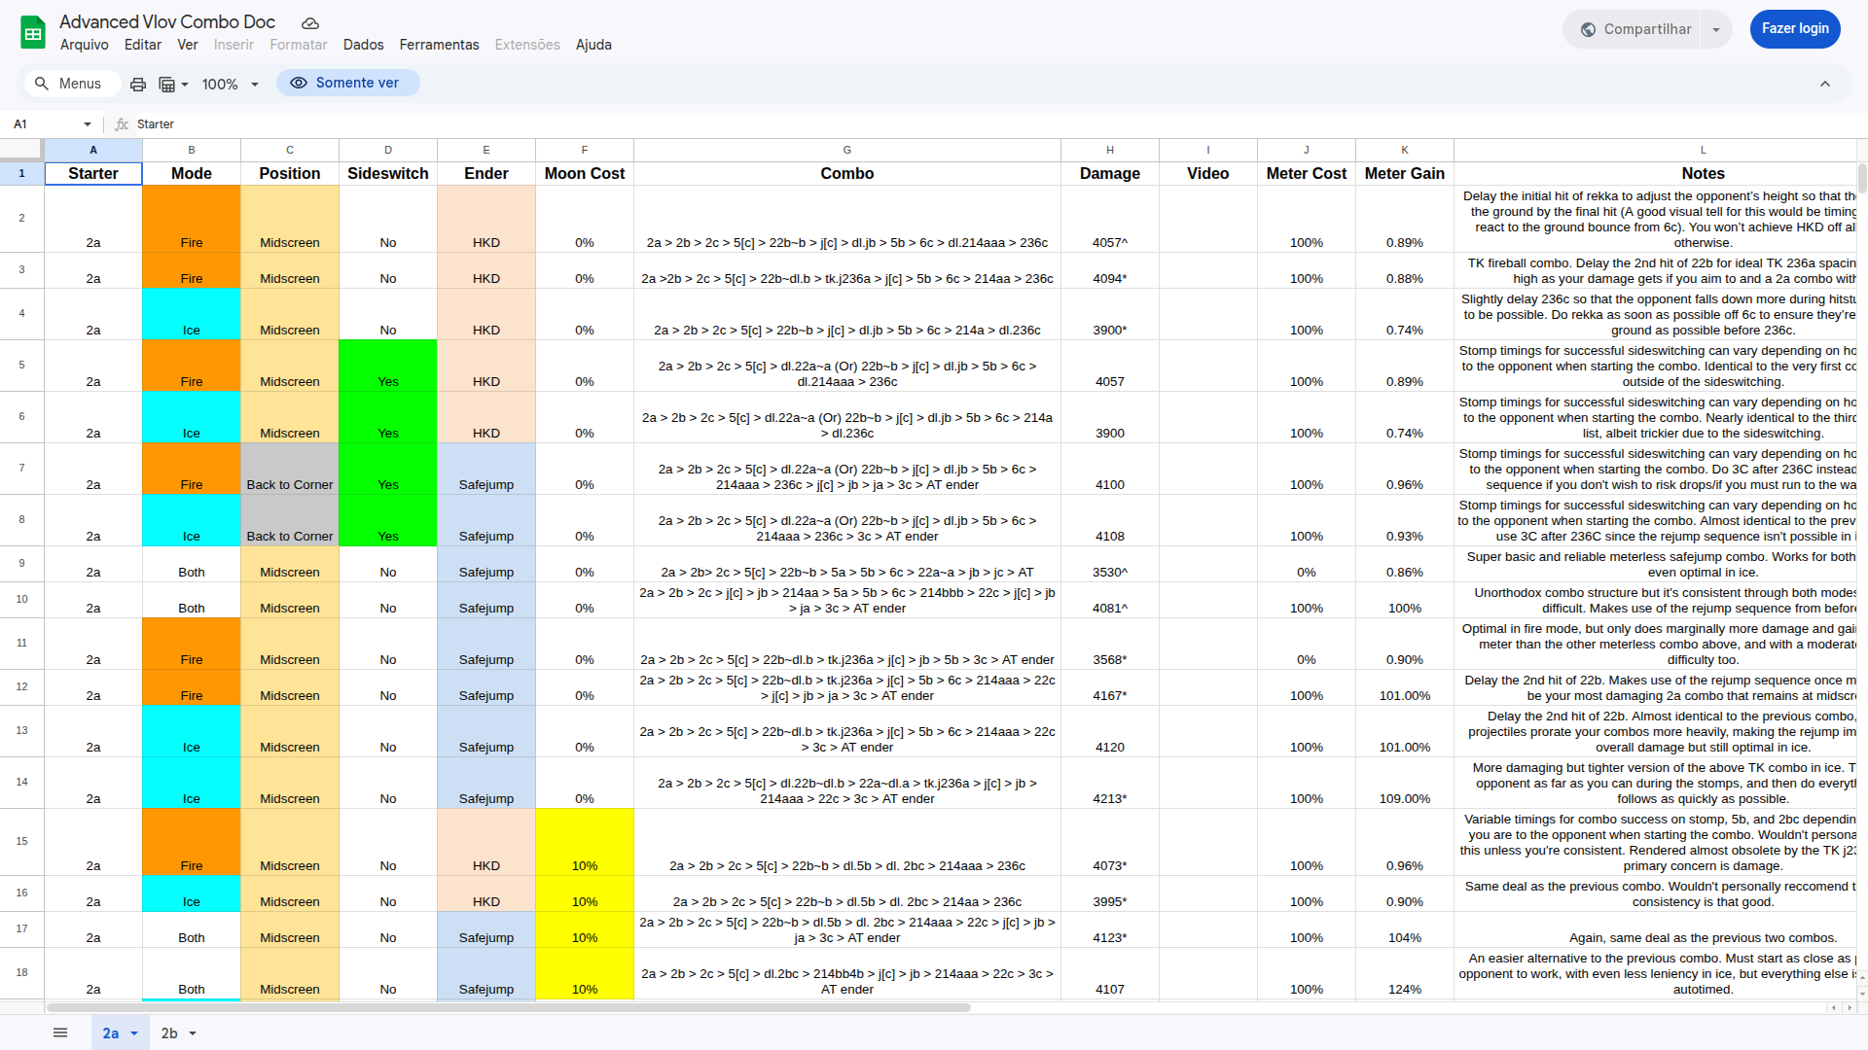Viewport: 1868px width, 1050px height.
Task: Switch to the 2b sheet tab
Action: coord(169,1033)
